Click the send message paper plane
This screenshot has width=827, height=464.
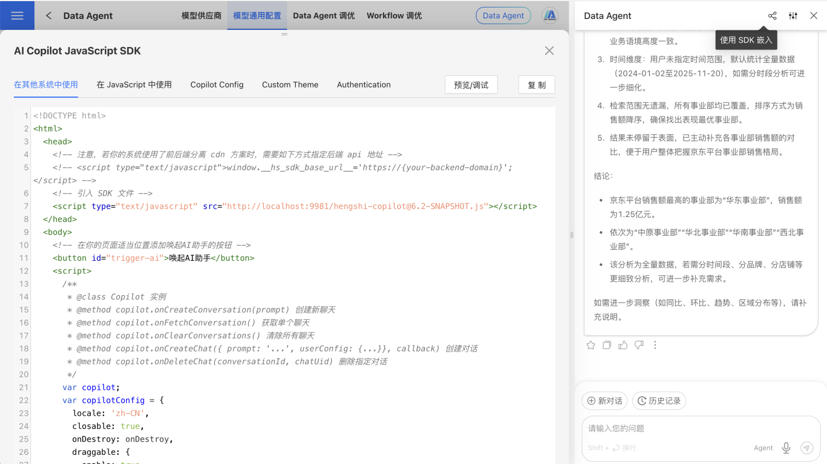pos(807,448)
